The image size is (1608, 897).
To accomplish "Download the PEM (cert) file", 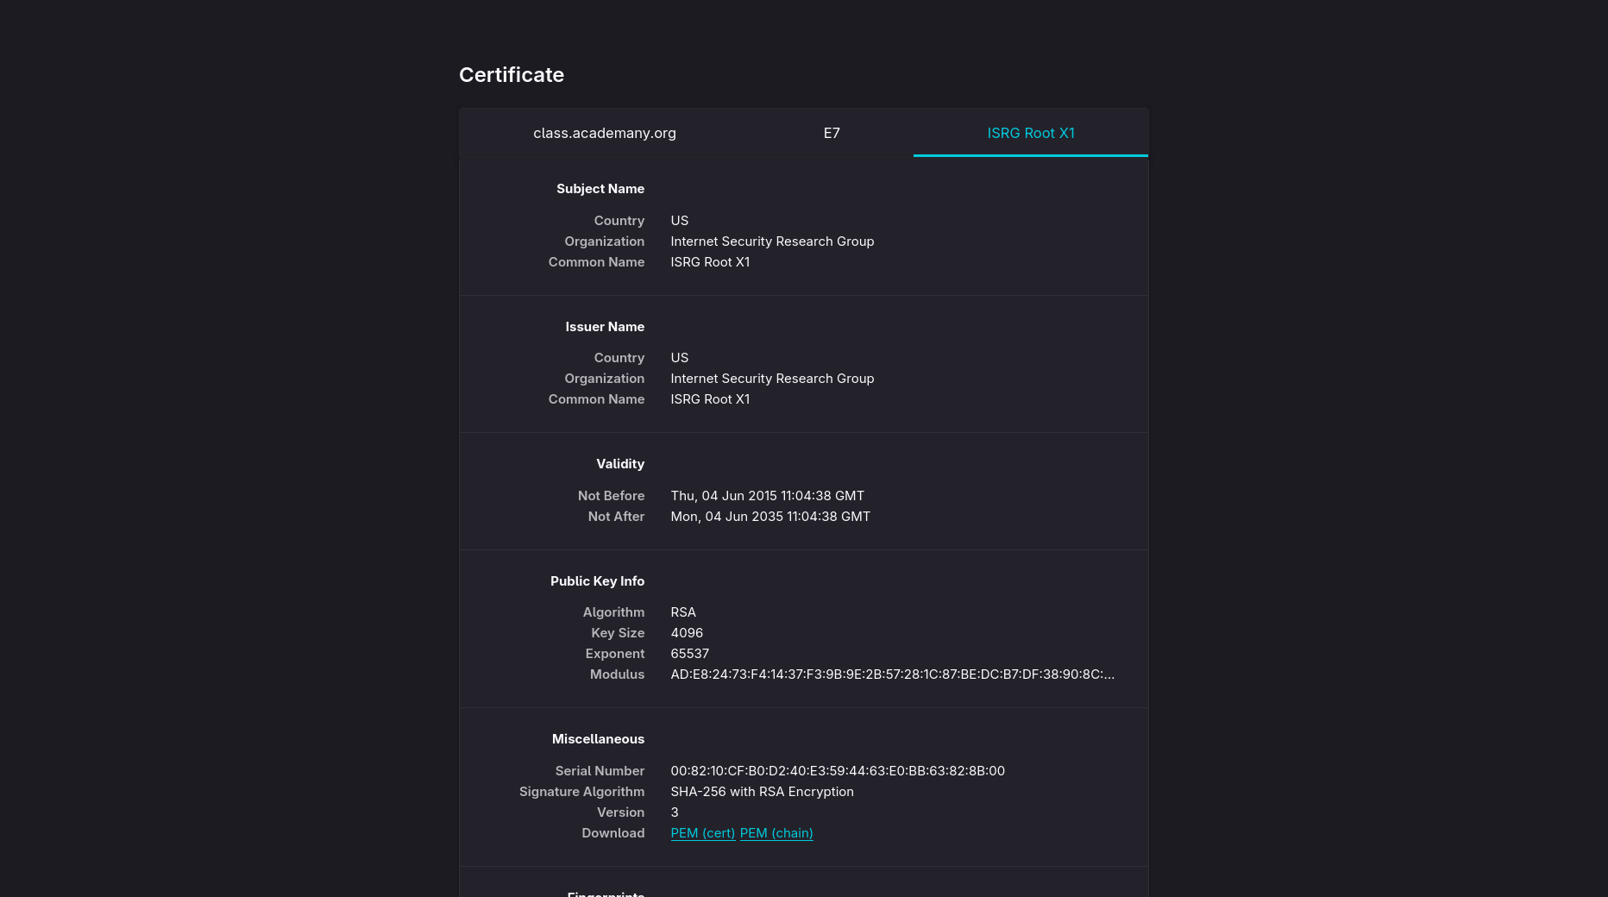I will pyautogui.click(x=703, y=833).
